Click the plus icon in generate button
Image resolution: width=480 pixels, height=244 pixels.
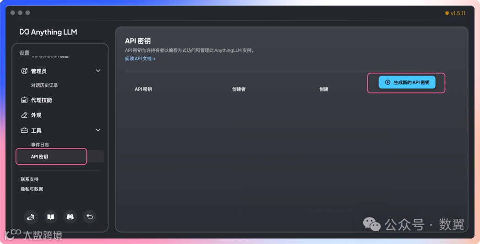387,82
